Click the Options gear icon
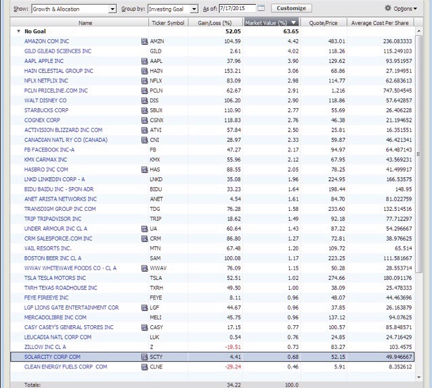Screen dimensions: 432x388 pos(387,8)
